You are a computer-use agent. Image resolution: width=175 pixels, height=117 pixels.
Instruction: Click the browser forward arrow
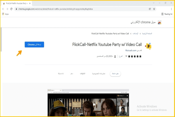(7, 9)
